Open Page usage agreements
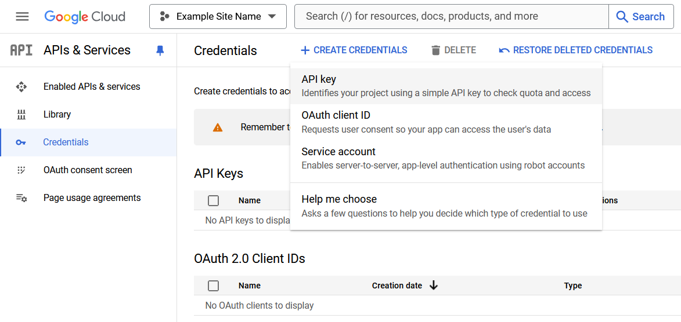Screen dimensions: 681x322 pyautogui.click(x=88, y=197)
